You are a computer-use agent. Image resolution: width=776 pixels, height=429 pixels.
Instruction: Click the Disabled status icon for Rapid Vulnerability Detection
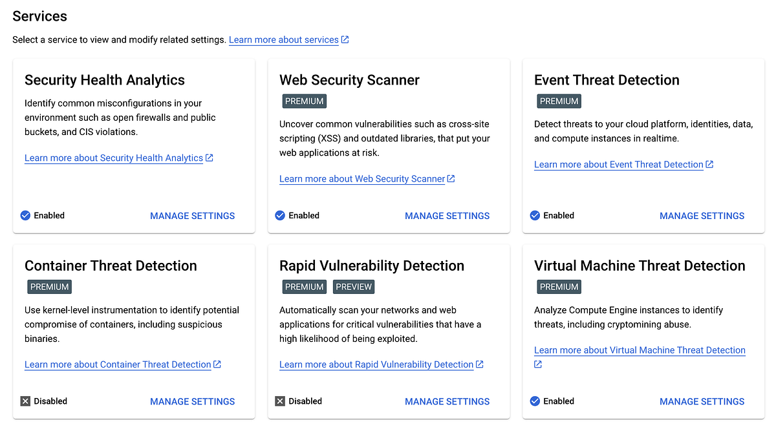coord(279,401)
